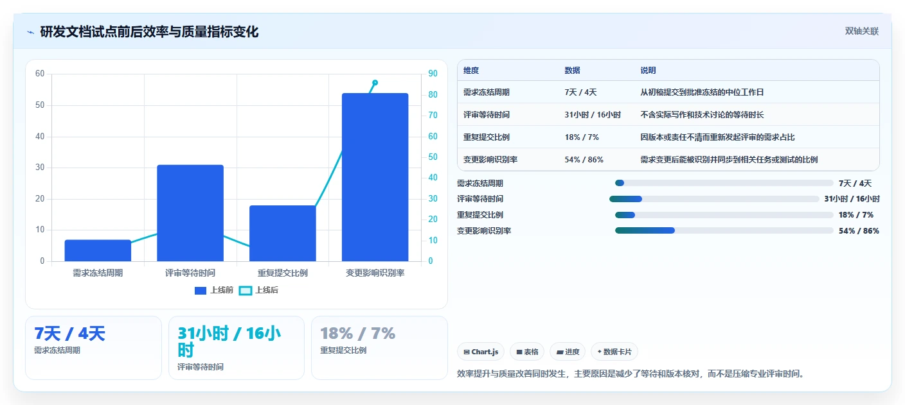The image size is (905, 405).
Task: Select the 评审等待时间 progress bar
Action: point(714,199)
